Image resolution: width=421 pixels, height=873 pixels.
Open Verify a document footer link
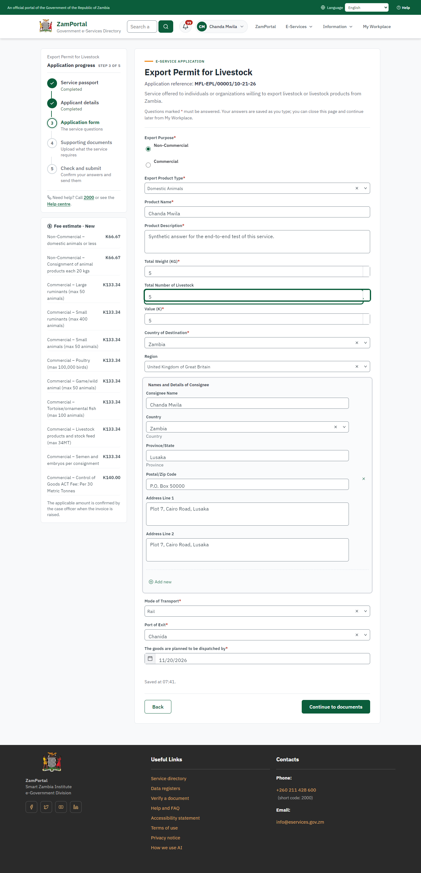(x=170, y=798)
